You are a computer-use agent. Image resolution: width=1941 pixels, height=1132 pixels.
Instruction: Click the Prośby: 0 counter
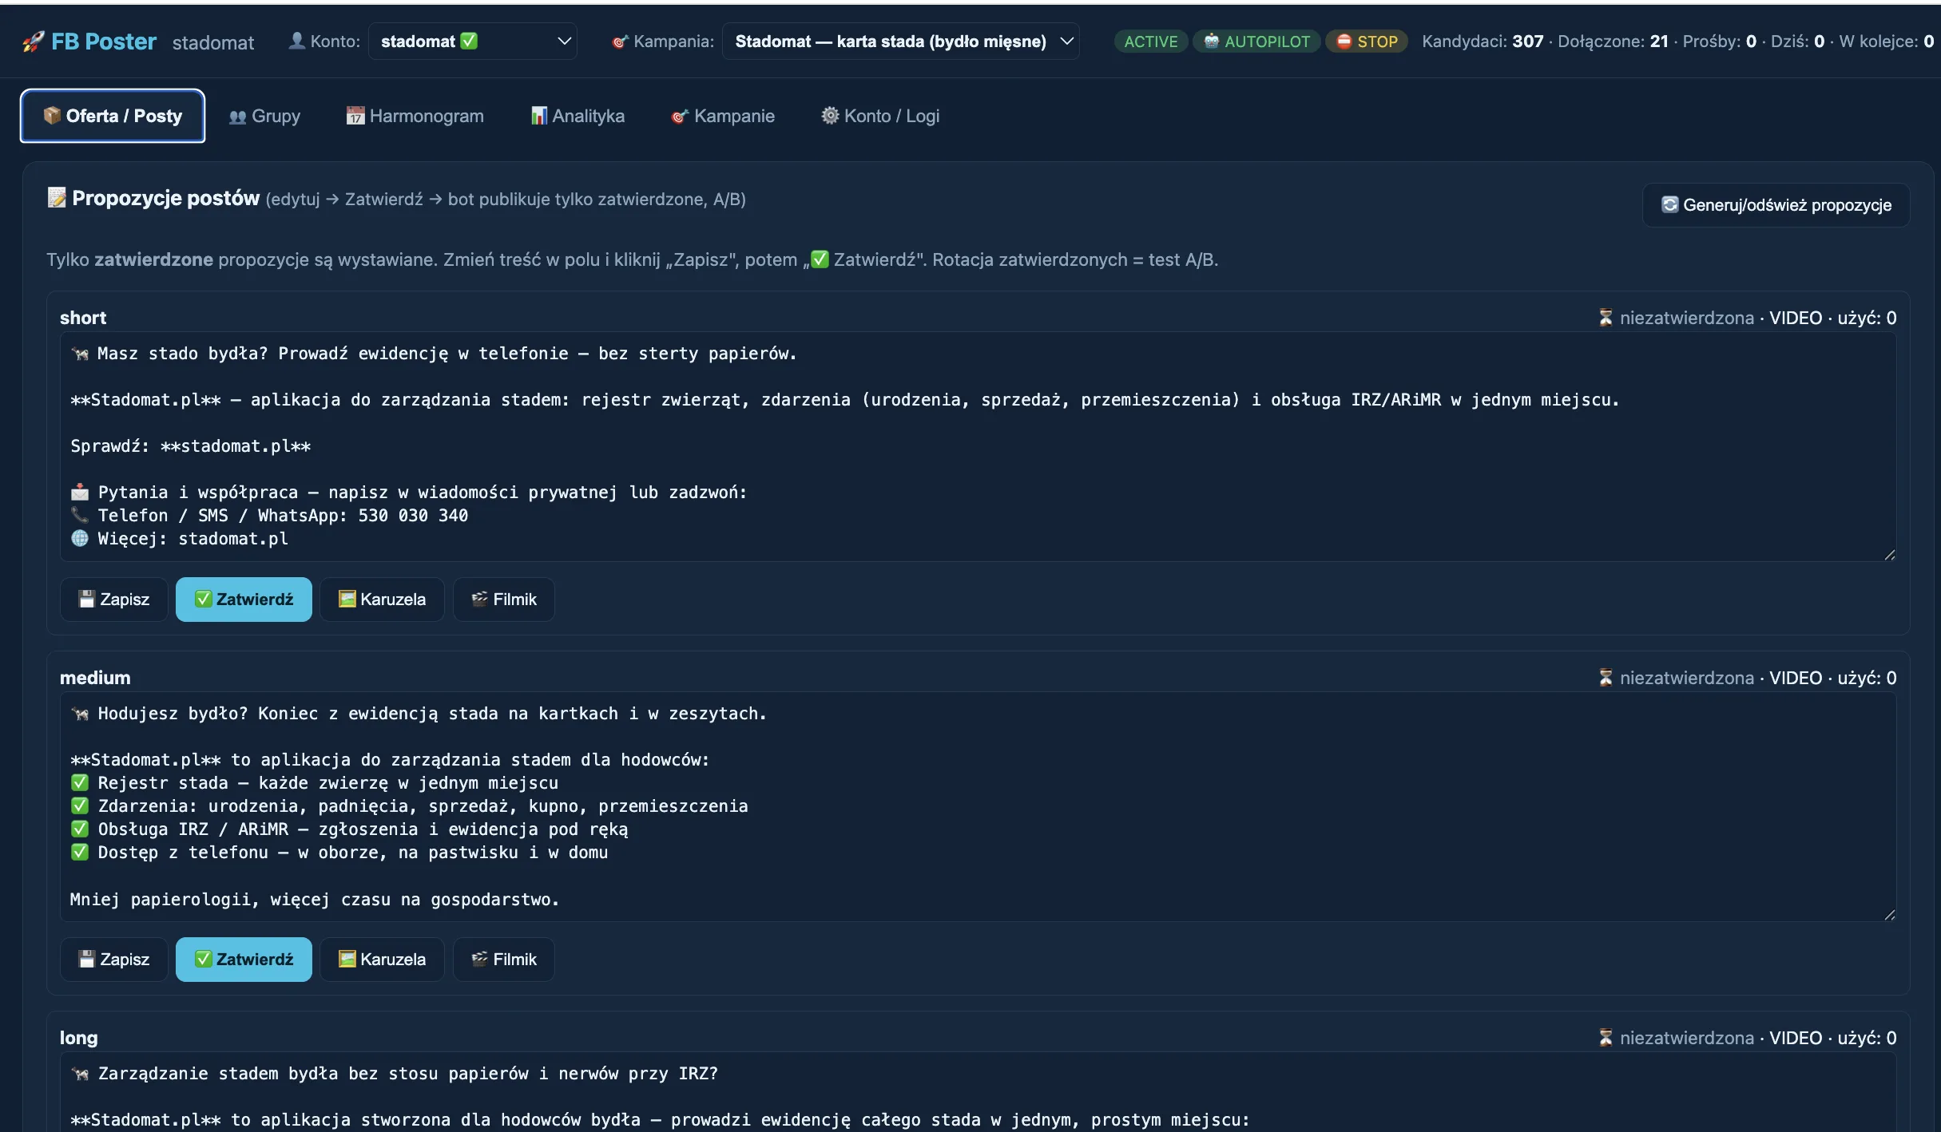pyautogui.click(x=1719, y=42)
